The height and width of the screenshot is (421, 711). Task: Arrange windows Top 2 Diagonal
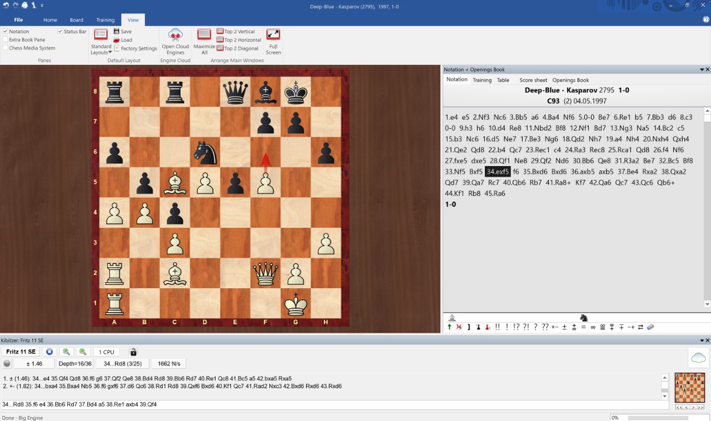[x=238, y=48]
